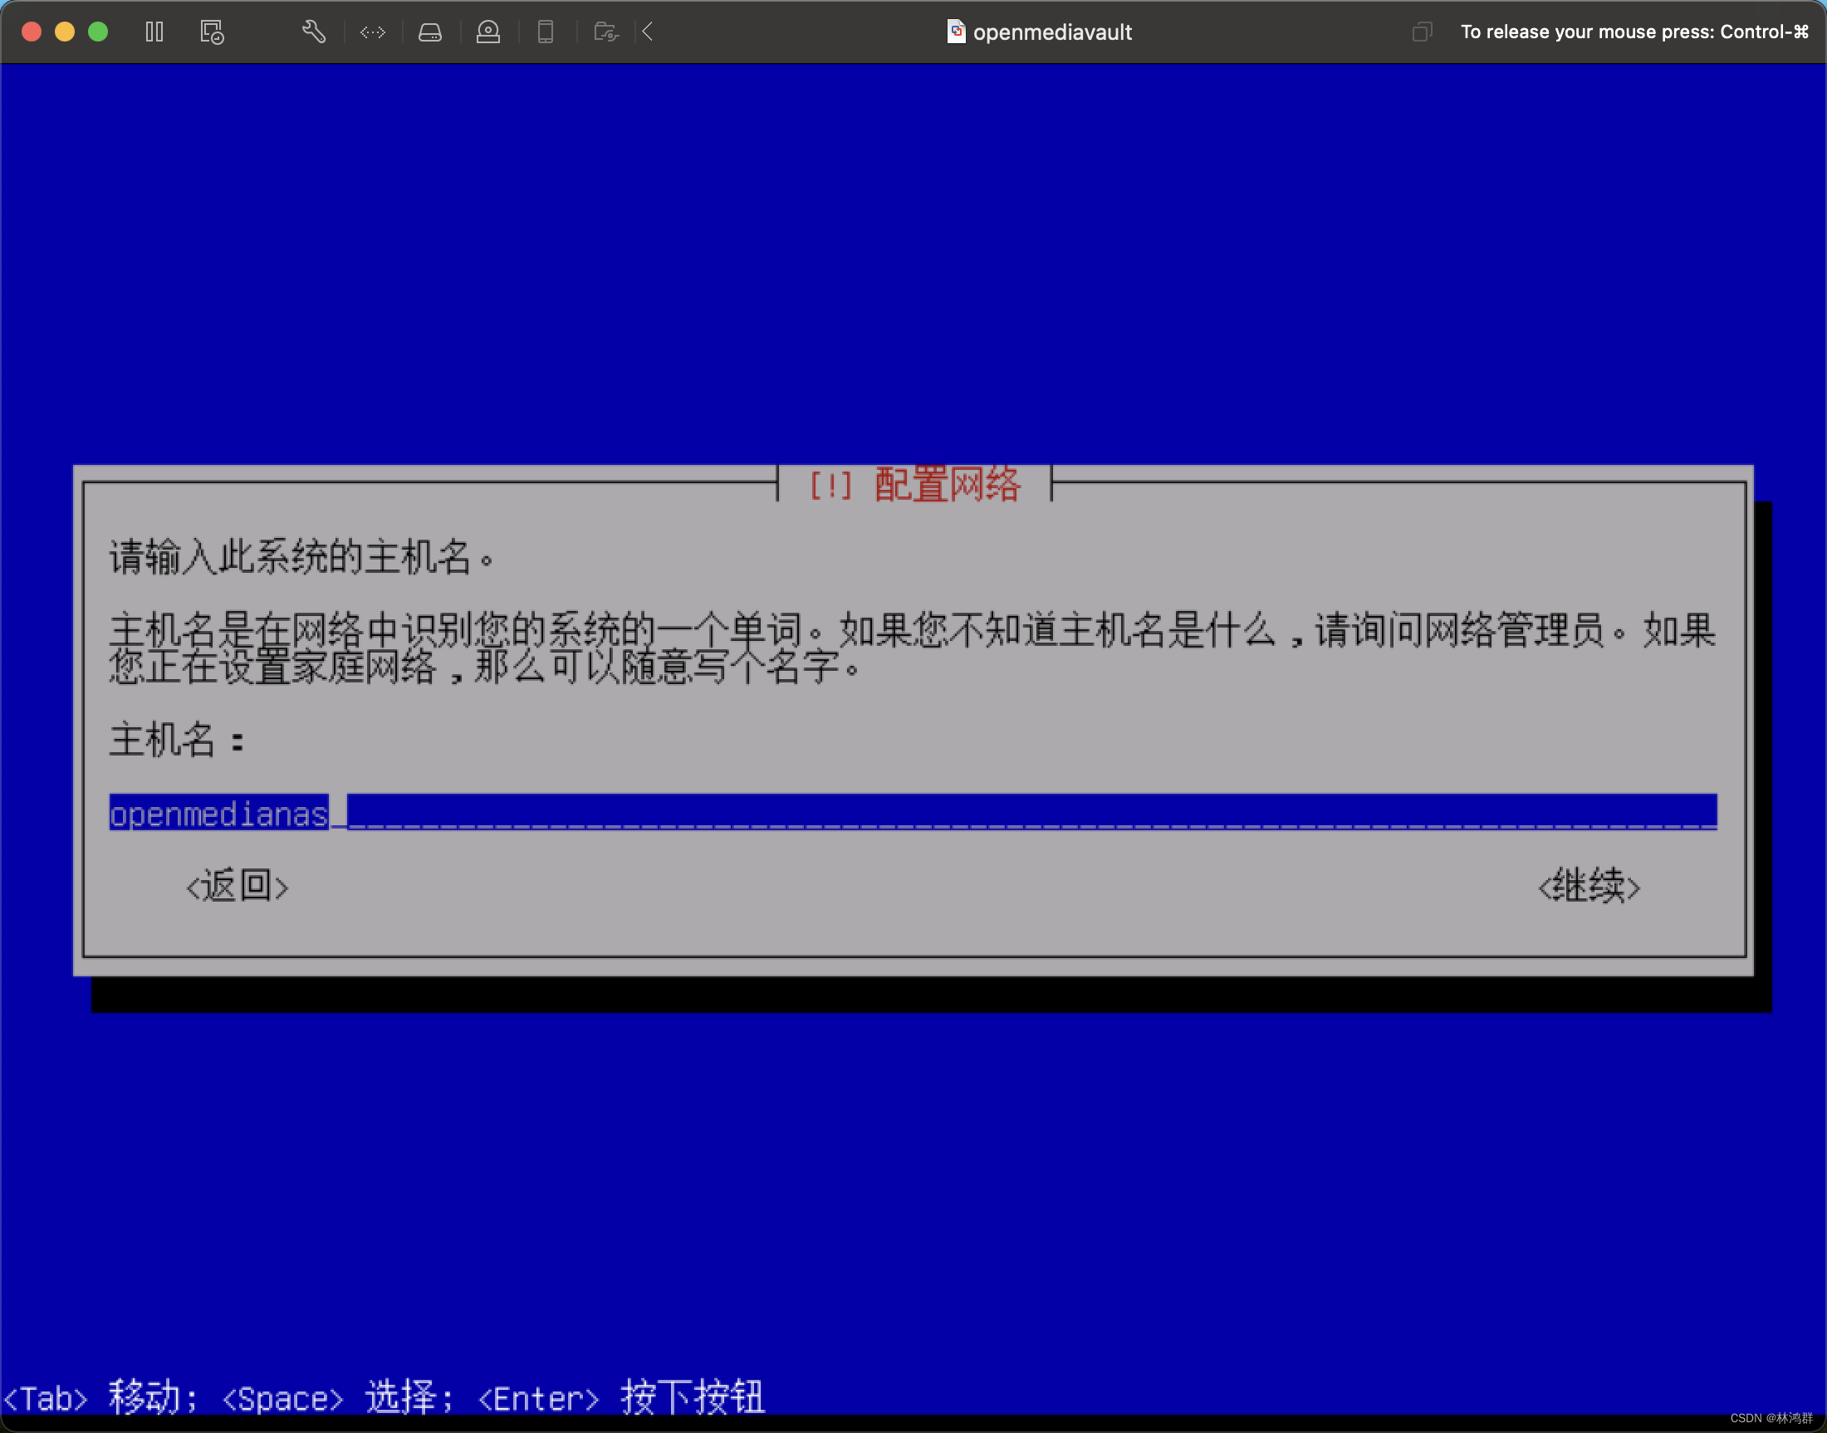Open VM settings wrench icon
The width and height of the screenshot is (1827, 1433).
(x=313, y=32)
